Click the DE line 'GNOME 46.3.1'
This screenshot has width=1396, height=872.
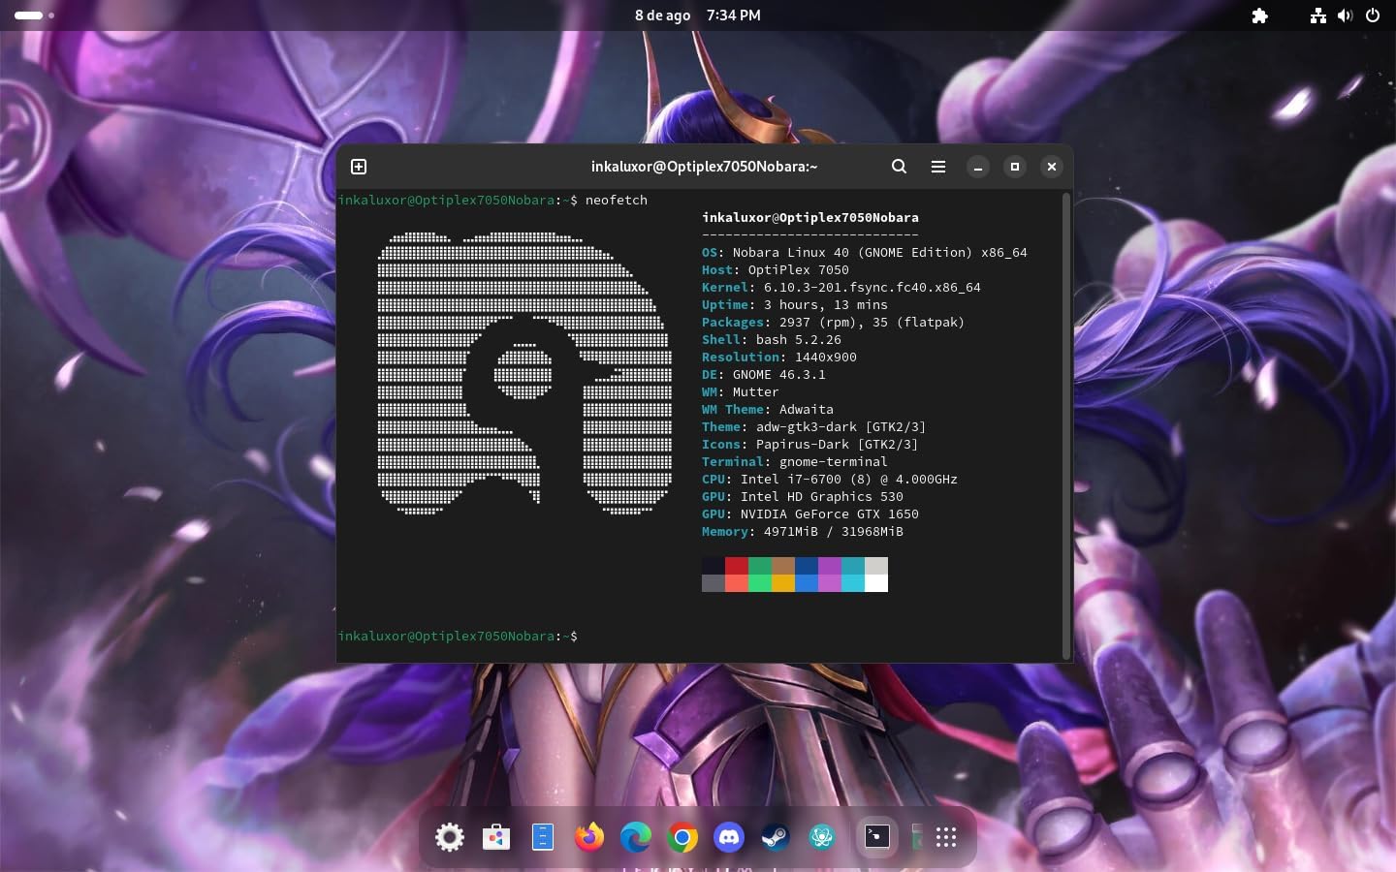764,374
